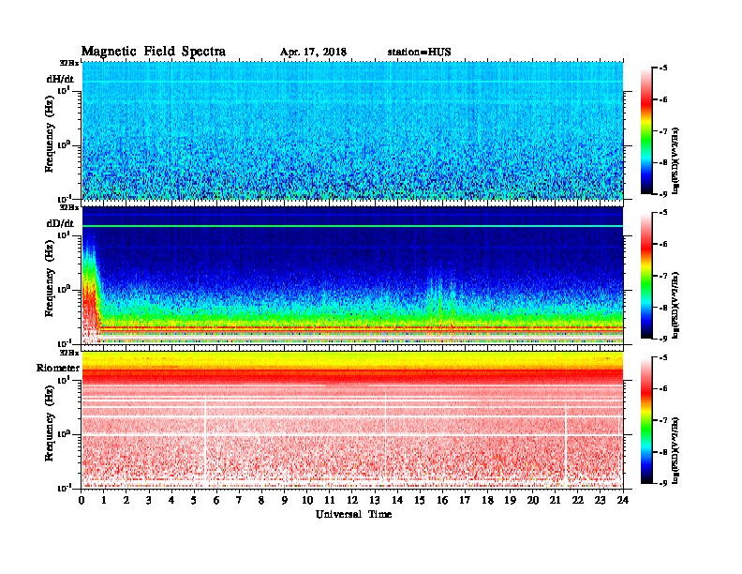
Task: Click hour "13" on the Universal Time axis
Action: click(375, 501)
